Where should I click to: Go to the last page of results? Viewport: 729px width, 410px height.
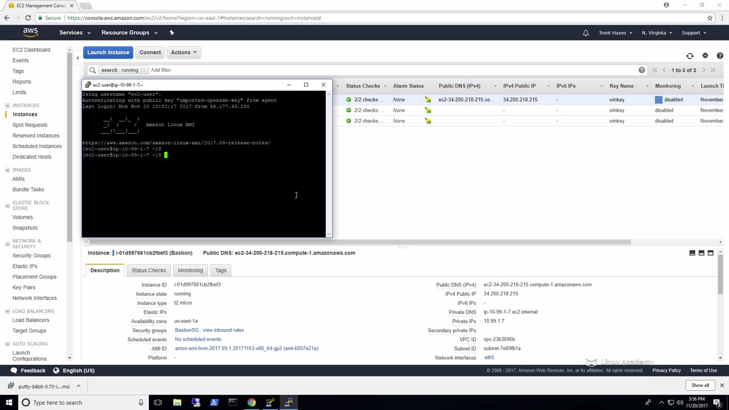click(712, 70)
